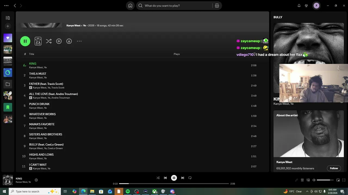Create a playlist with the plus icon

pyautogui.click(x=8, y=26)
